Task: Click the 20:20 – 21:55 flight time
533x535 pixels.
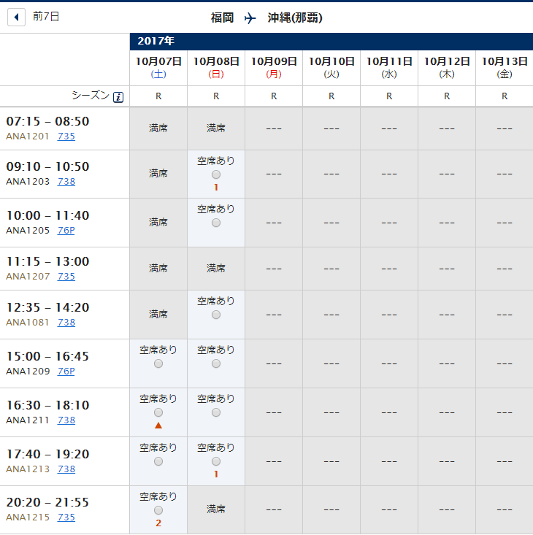Action: point(47,503)
